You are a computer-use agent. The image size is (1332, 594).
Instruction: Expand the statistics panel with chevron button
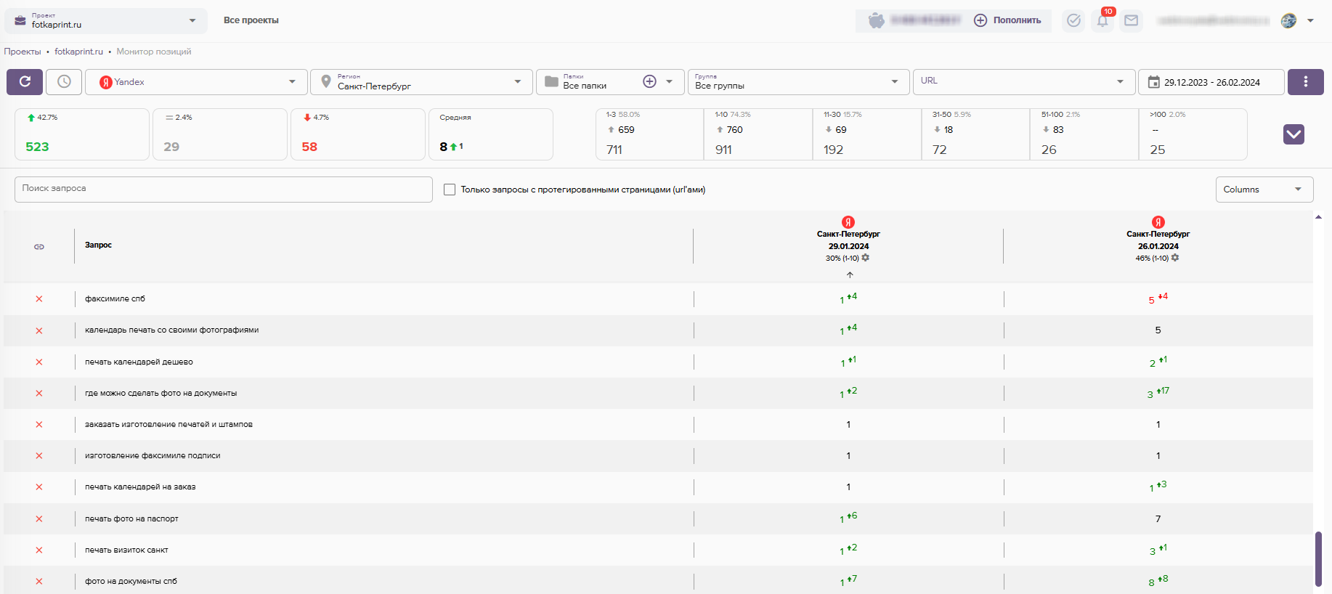[1294, 134]
